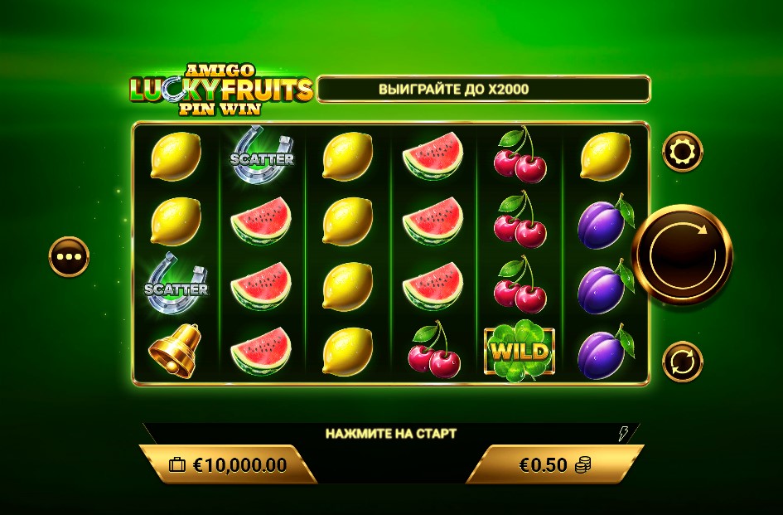Open the settings gear icon

pos(682,152)
